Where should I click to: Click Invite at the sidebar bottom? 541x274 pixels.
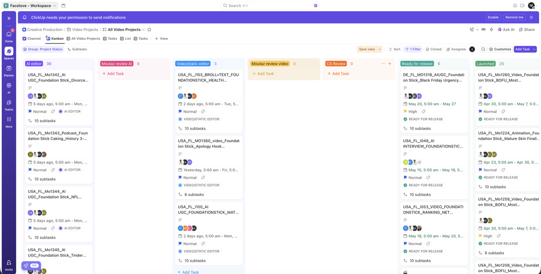coord(9,265)
